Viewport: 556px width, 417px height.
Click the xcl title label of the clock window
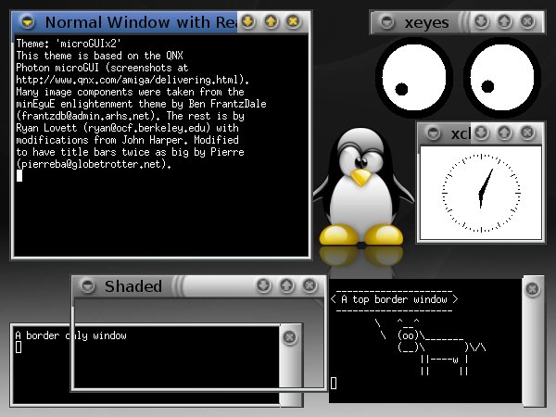[461, 133]
